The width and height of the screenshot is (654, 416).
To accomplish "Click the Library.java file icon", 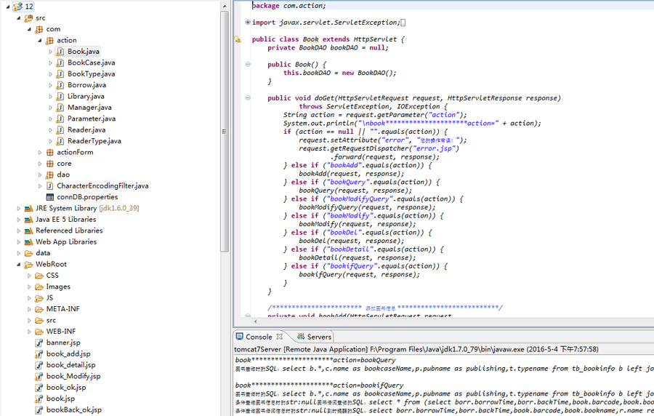I will coord(60,97).
